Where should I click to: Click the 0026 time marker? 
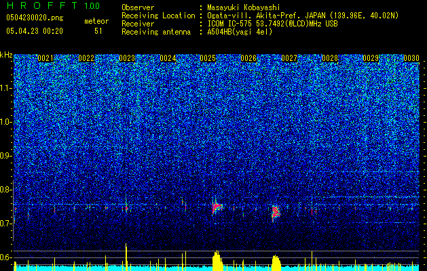(x=248, y=58)
